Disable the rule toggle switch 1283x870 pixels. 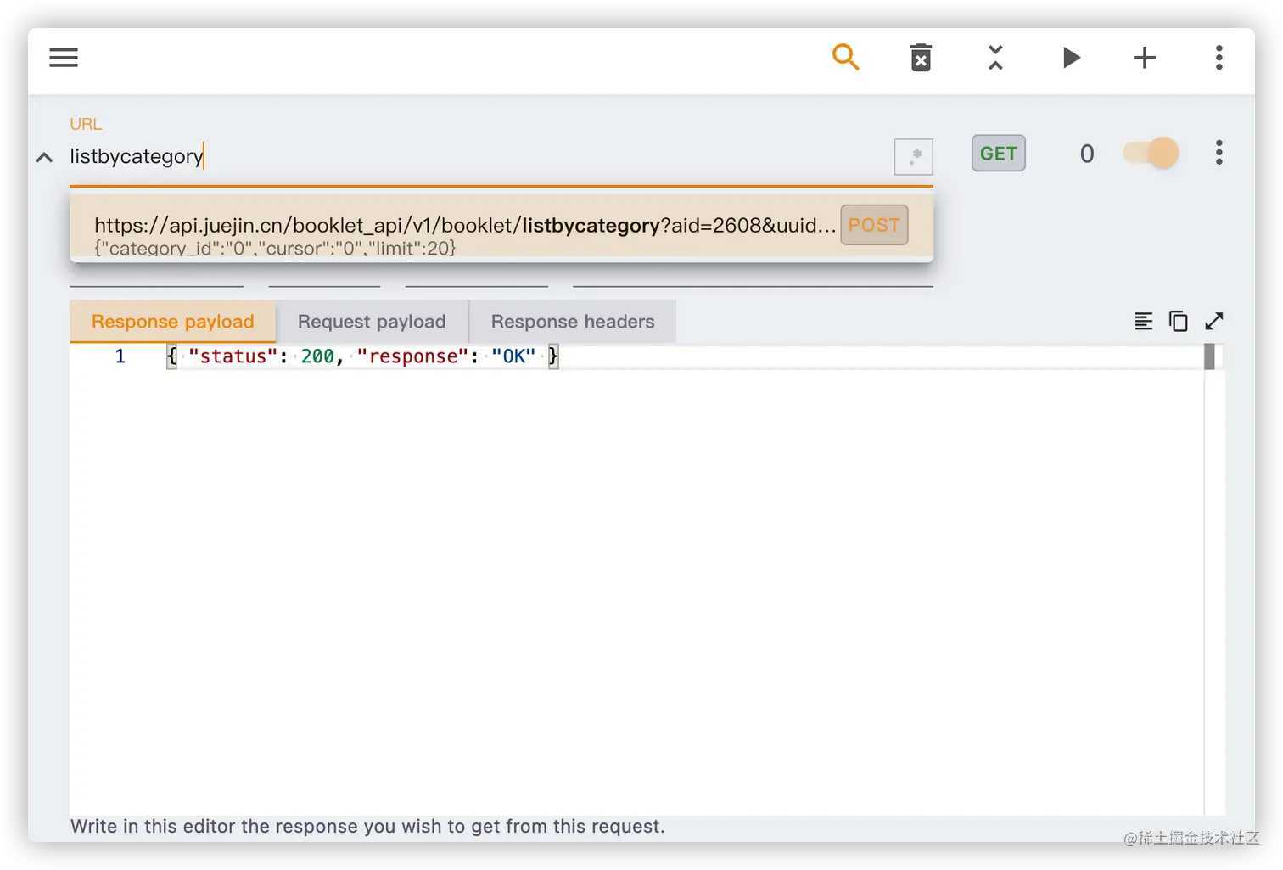pyautogui.click(x=1151, y=153)
